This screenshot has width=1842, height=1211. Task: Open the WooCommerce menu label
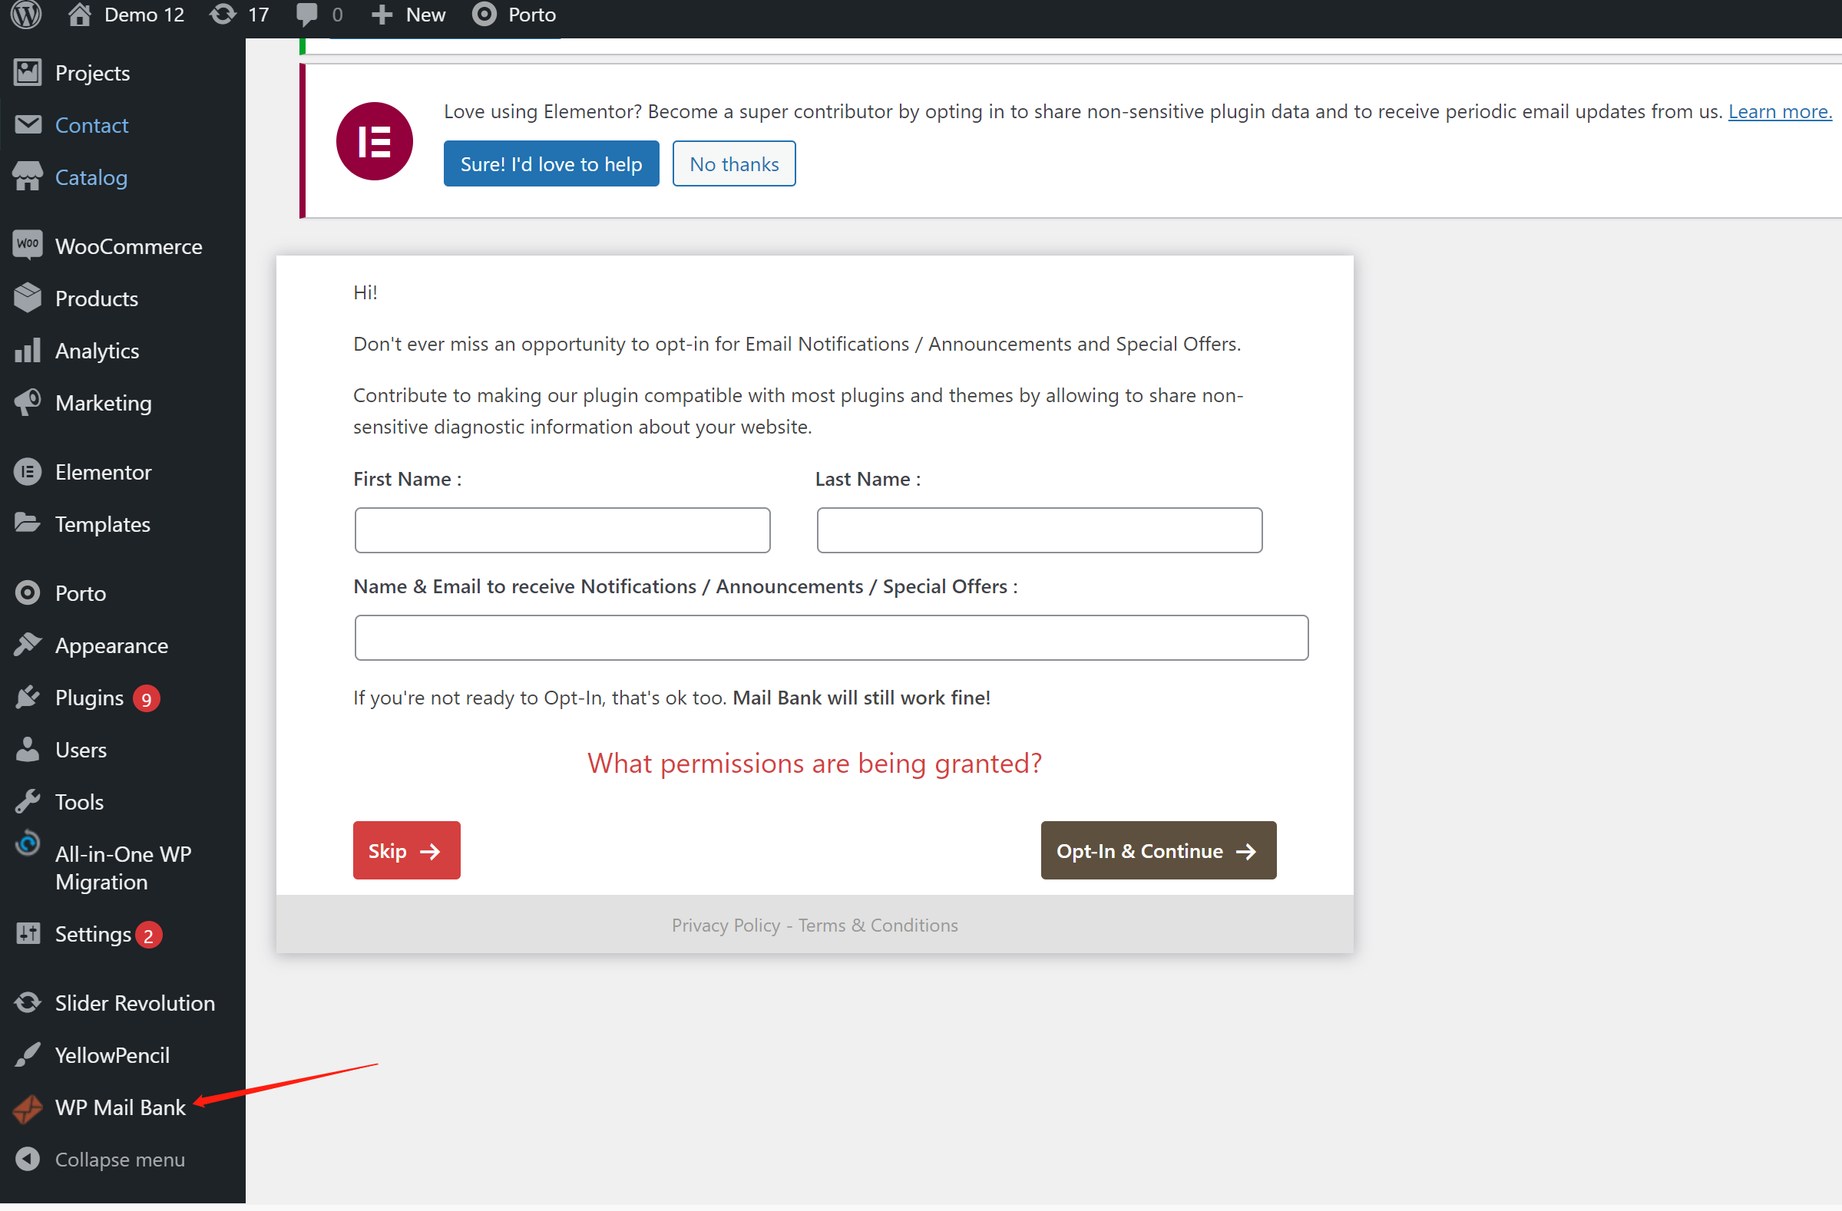coord(128,246)
